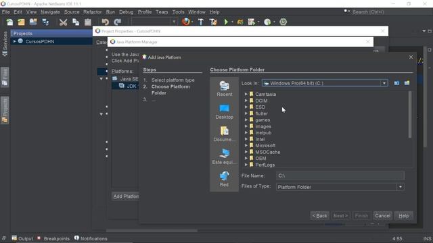Click the Help button in wizard
Image resolution: width=433 pixels, height=243 pixels.
403,216
